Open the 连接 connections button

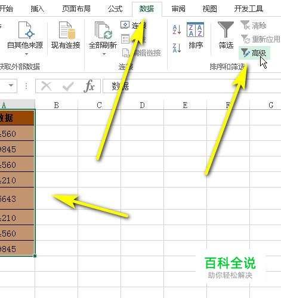pyautogui.click(x=134, y=25)
